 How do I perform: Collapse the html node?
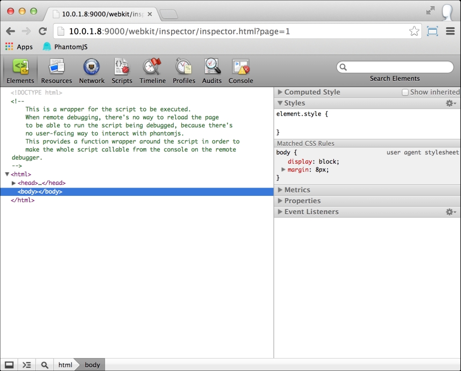pyautogui.click(x=7, y=174)
